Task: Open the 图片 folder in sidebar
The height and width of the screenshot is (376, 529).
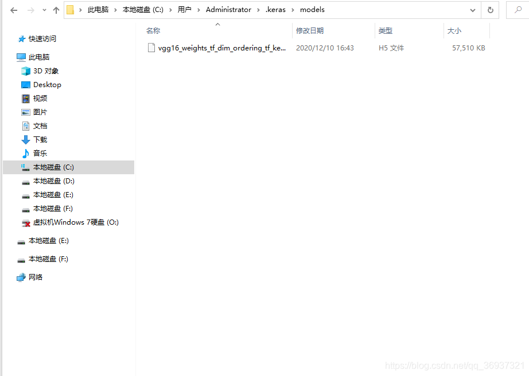Action: 40,112
